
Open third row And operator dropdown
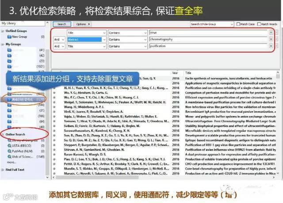pos(59,46)
